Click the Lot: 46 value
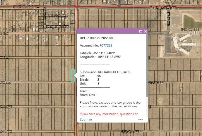The height and width of the screenshot is (136, 202). 99,76
